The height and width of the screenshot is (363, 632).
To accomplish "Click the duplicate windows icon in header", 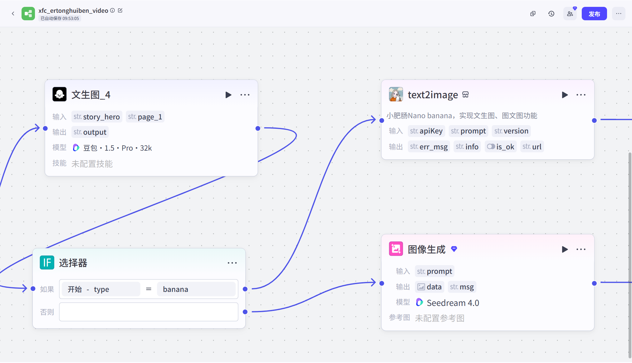I will [x=533, y=14].
